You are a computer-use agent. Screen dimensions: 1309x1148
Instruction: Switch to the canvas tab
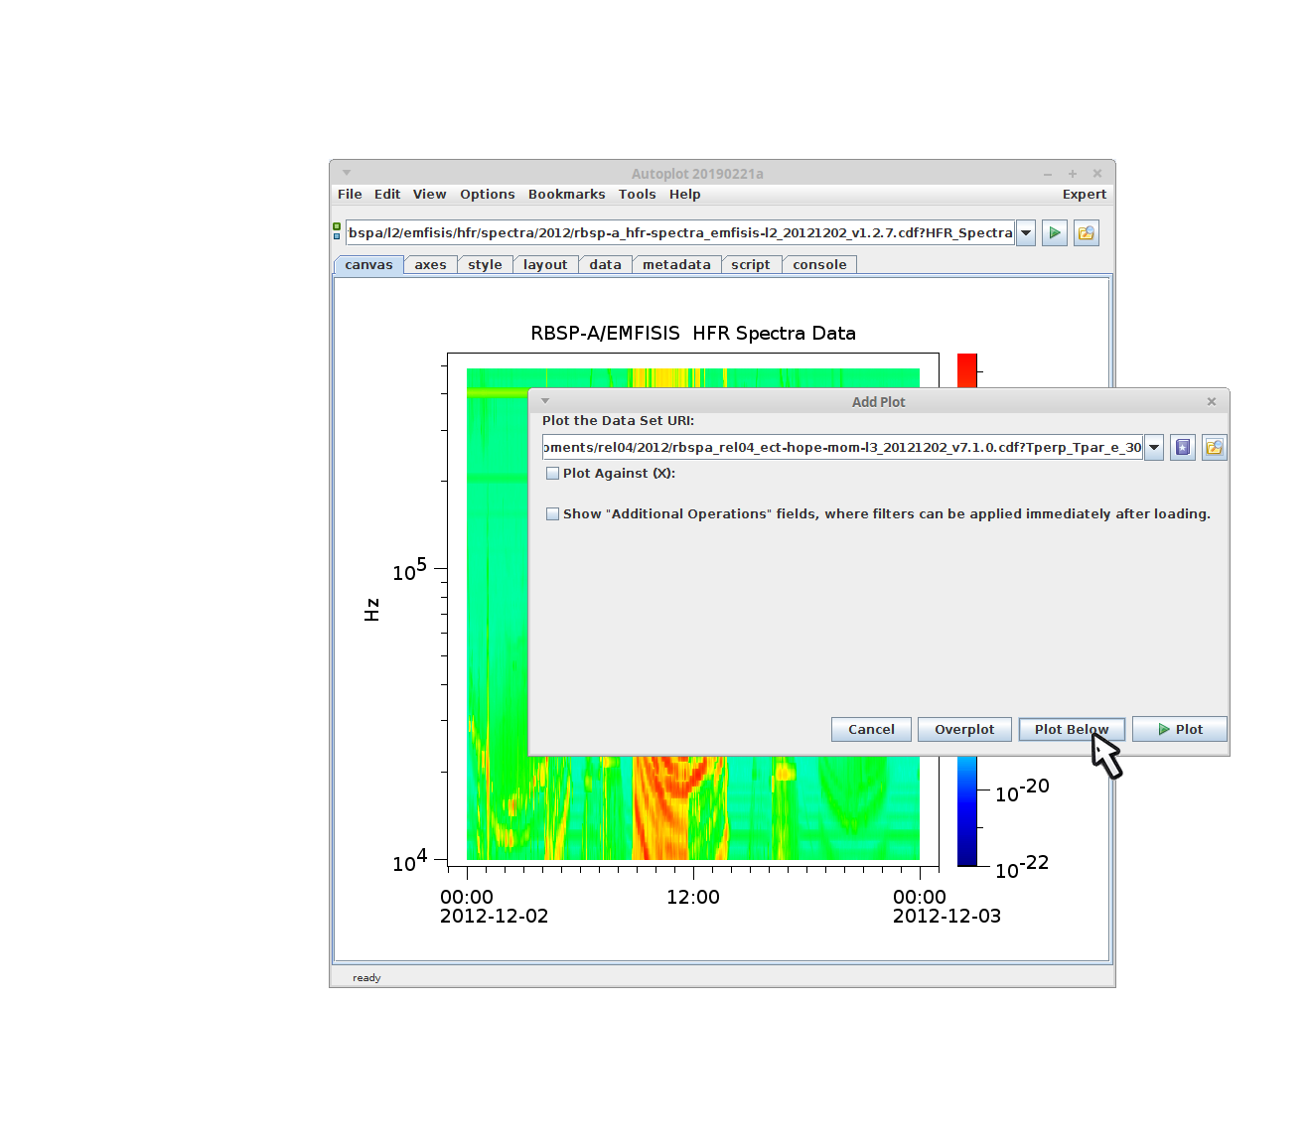[368, 265]
